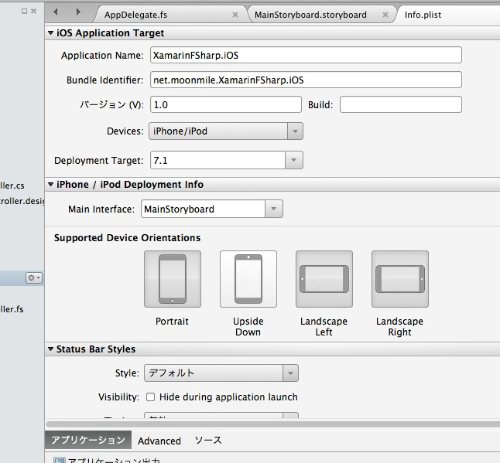Toggle Portrait orientation icon
This screenshot has width=500, height=463.
pos(172,279)
